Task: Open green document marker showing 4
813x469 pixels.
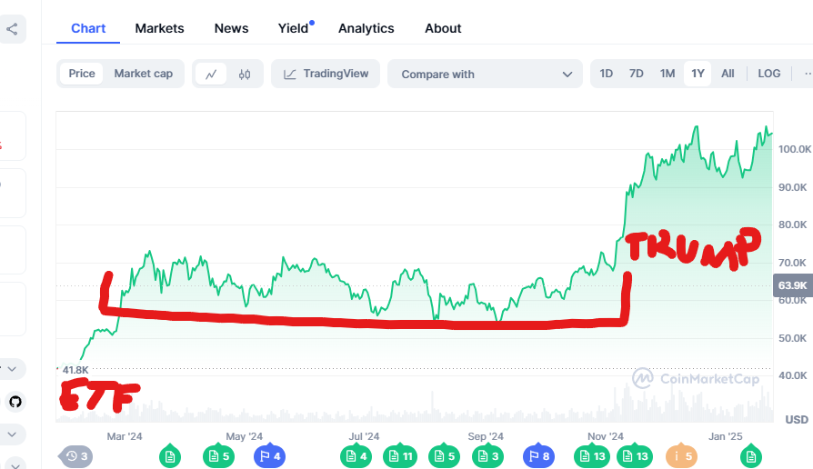Action: (356, 456)
